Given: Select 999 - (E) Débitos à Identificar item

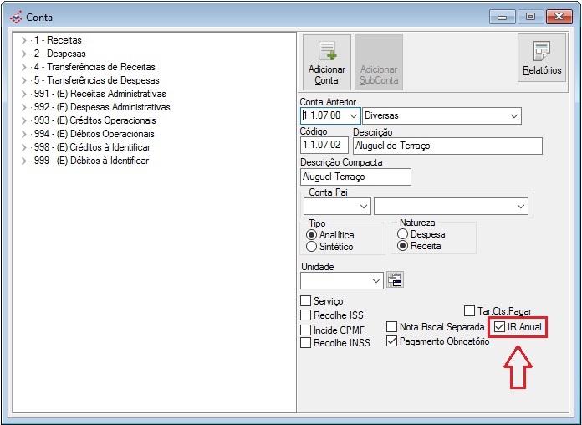Looking at the screenshot, I should tap(90, 161).
